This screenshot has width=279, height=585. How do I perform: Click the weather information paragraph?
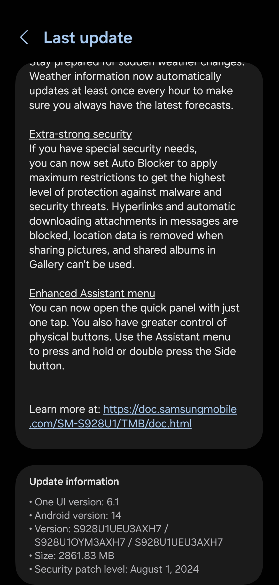point(131,91)
